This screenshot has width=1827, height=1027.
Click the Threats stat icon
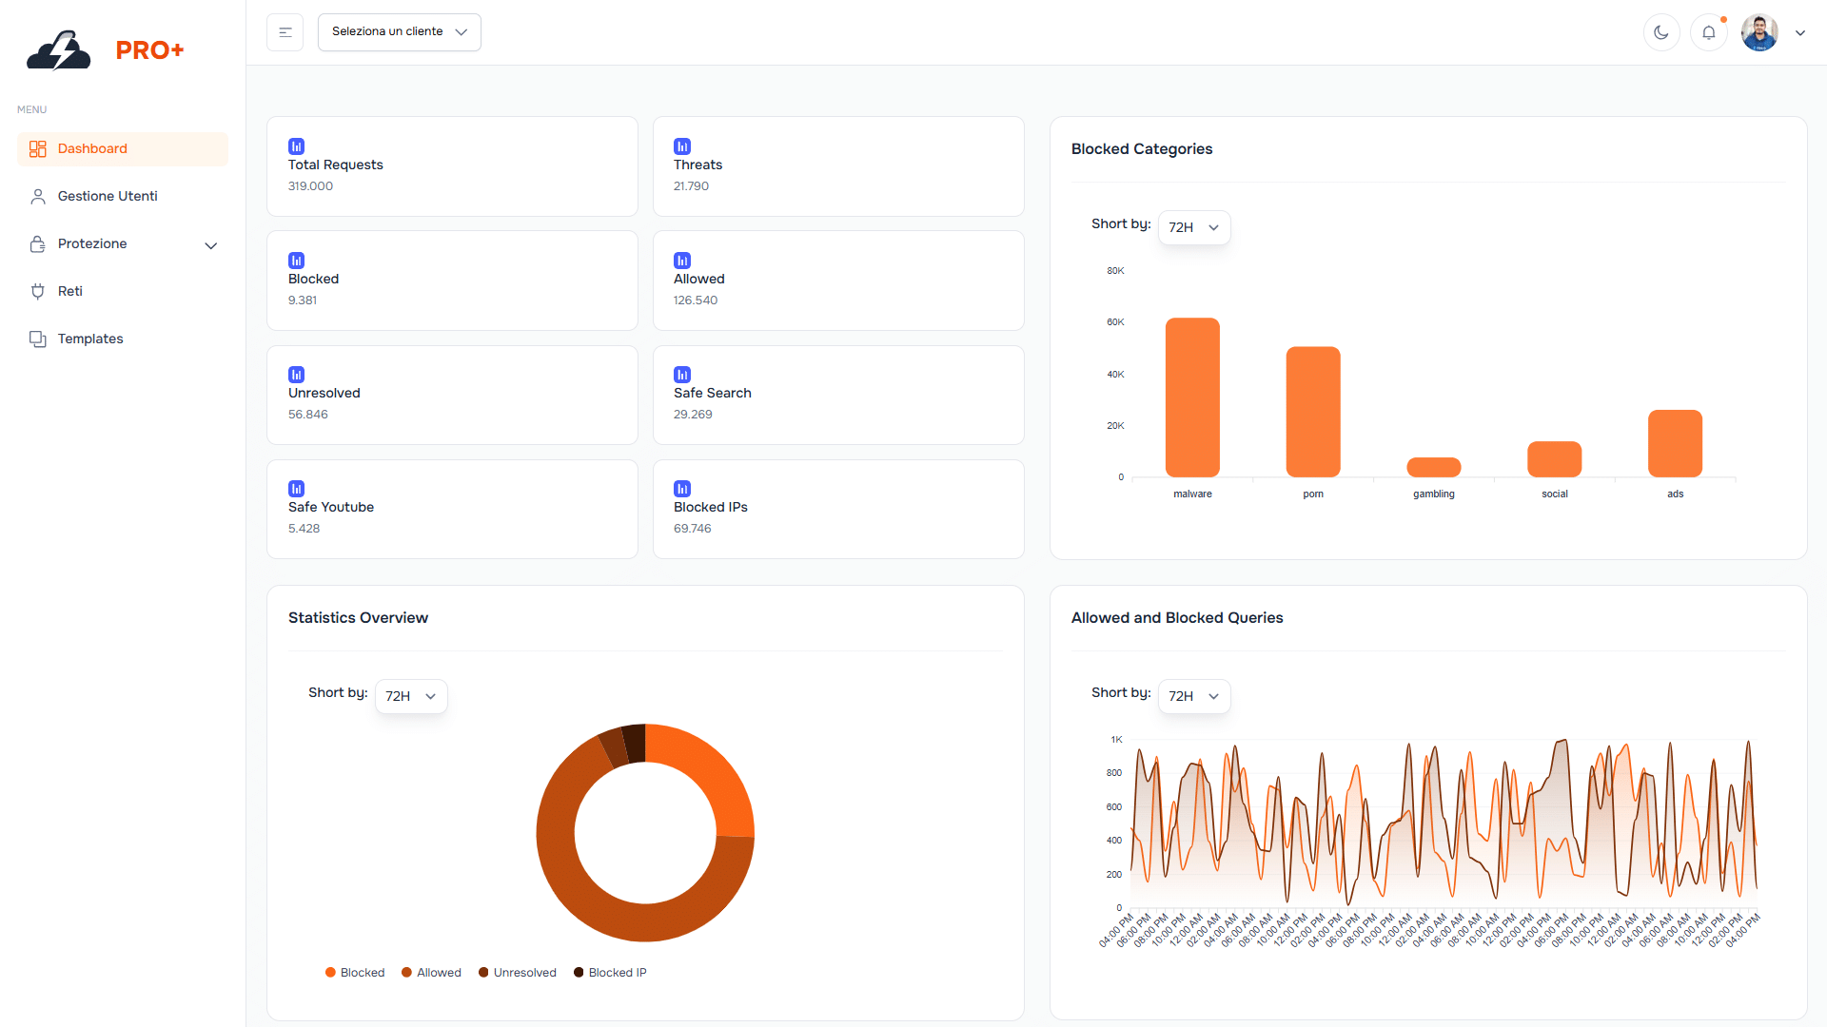pos(681,145)
